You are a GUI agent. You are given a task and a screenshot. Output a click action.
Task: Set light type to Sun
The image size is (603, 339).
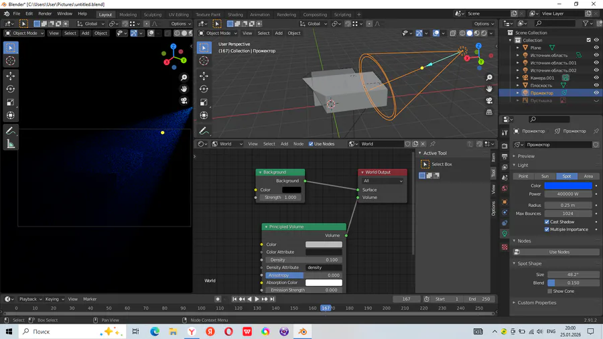pyautogui.click(x=545, y=176)
